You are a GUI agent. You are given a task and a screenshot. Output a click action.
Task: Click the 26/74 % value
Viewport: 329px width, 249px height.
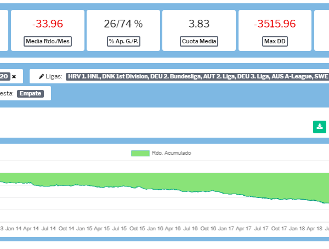pos(123,24)
